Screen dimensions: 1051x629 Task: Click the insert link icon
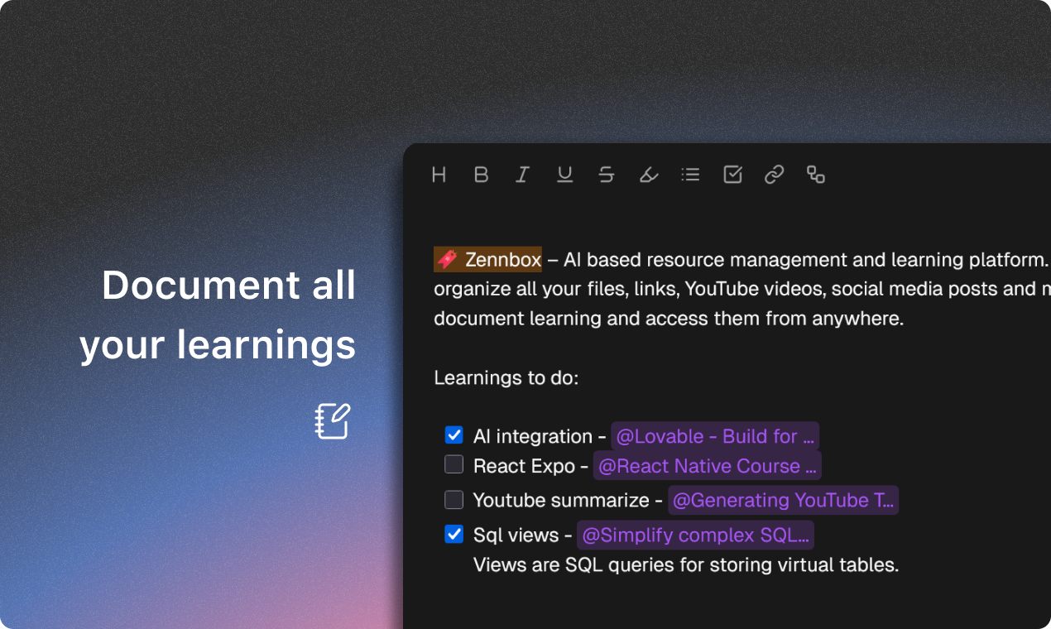point(774,175)
